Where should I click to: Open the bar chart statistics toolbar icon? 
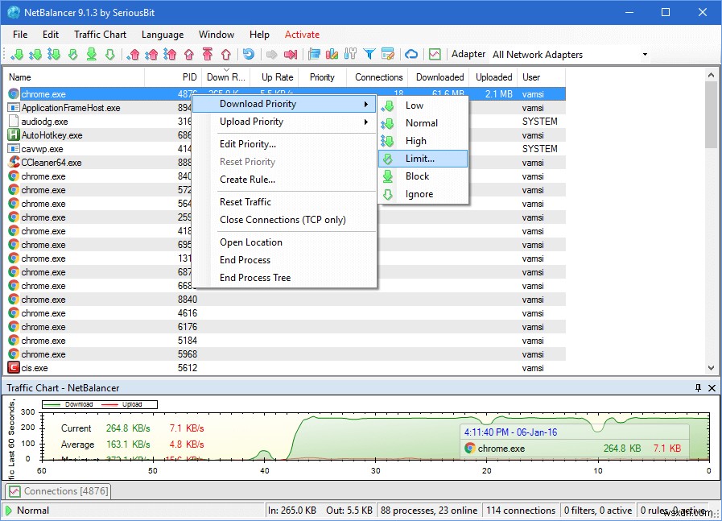click(332, 54)
